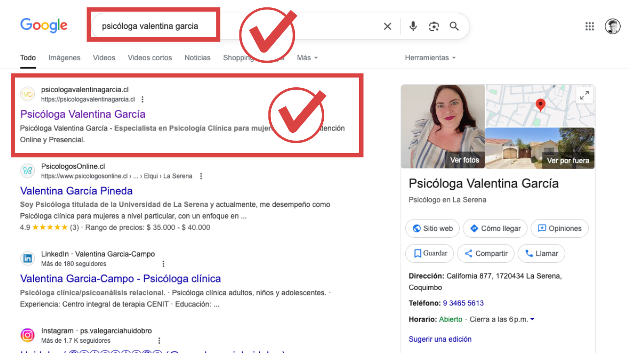Click 'Más de 1.7 K seguidores' text
The width and height of the screenshot is (628, 353).
[x=76, y=340]
